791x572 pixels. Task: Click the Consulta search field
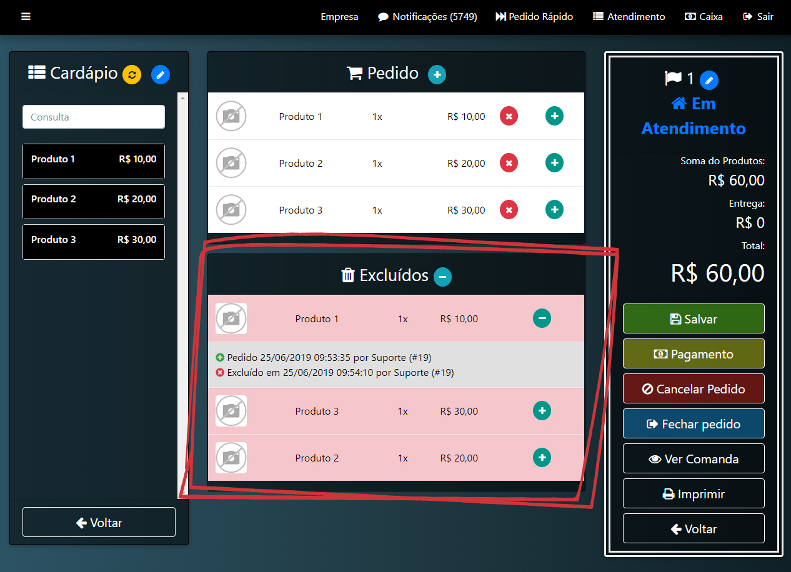coord(94,117)
